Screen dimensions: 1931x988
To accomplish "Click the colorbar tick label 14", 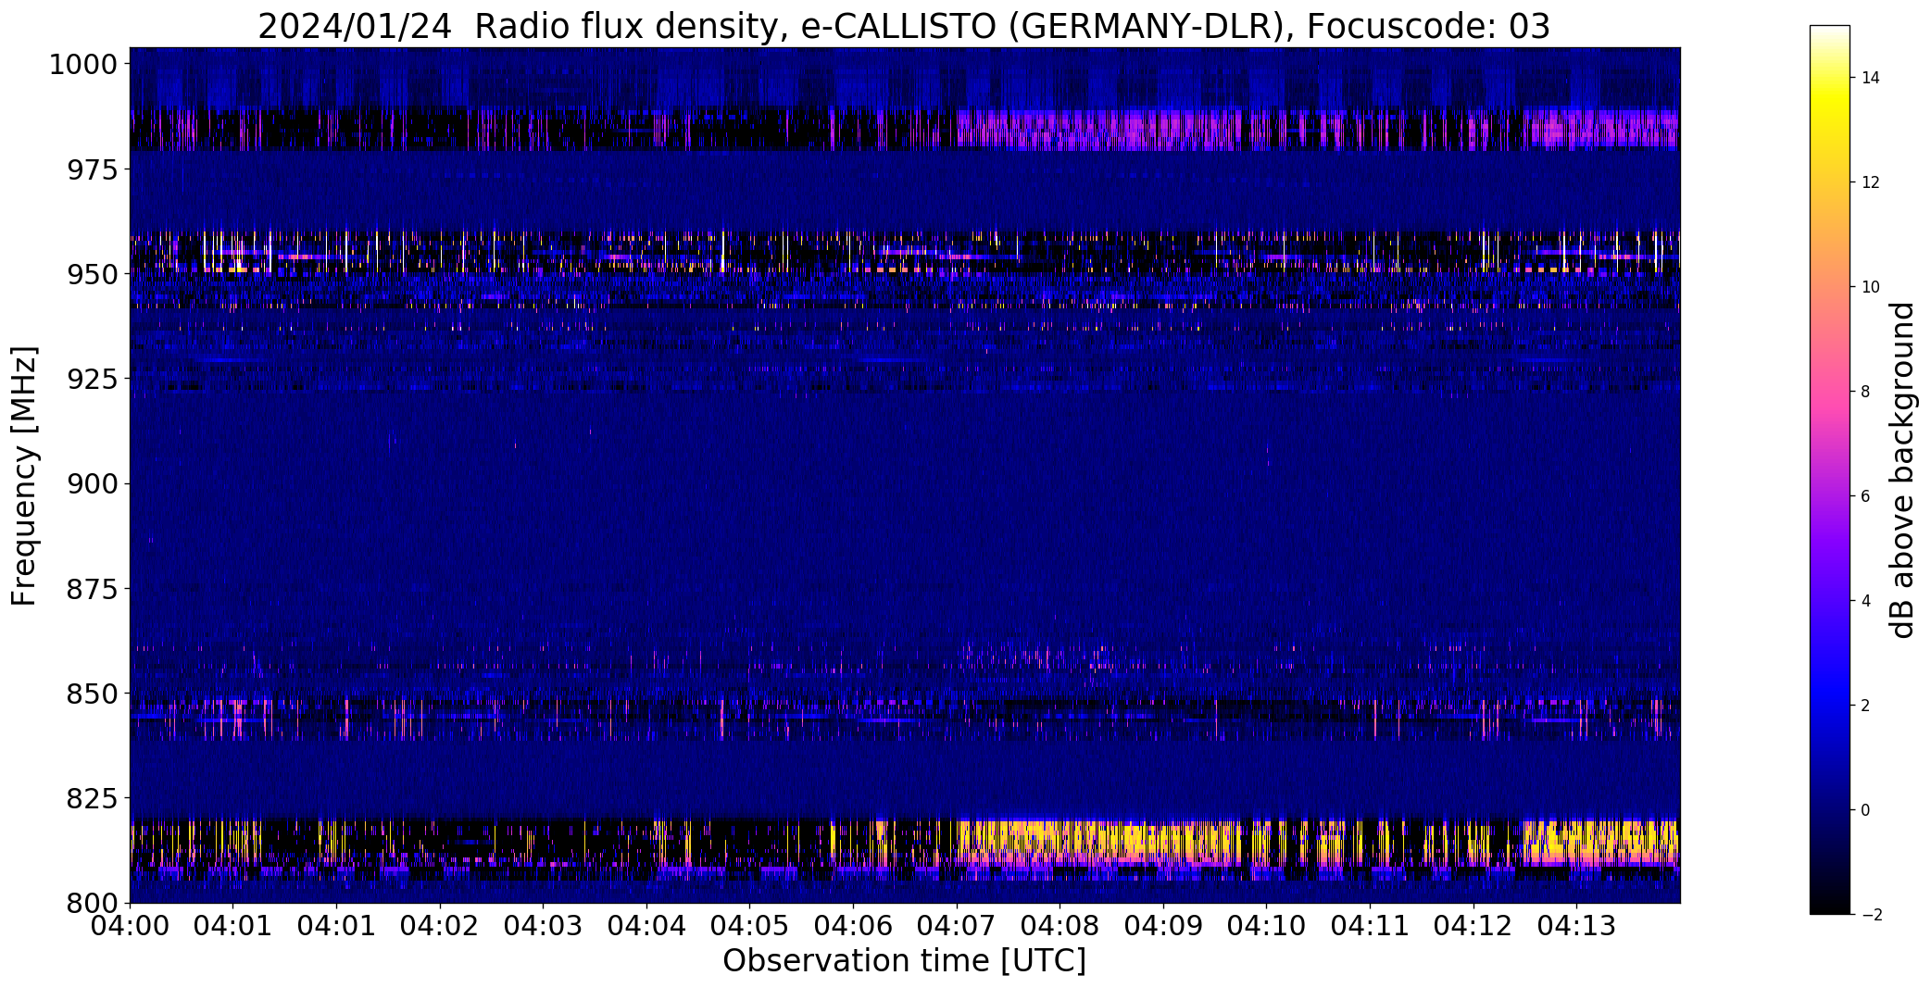I will tap(1870, 78).
